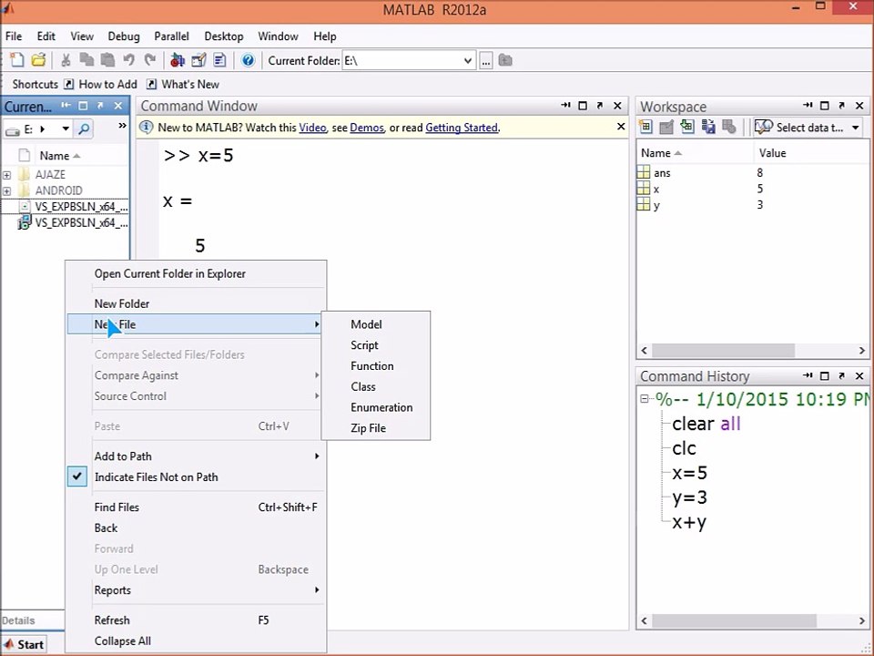This screenshot has width=874, height=656.
Task: Click New variable icon in Workspace toolbar
Action: [x=645, y=128]
